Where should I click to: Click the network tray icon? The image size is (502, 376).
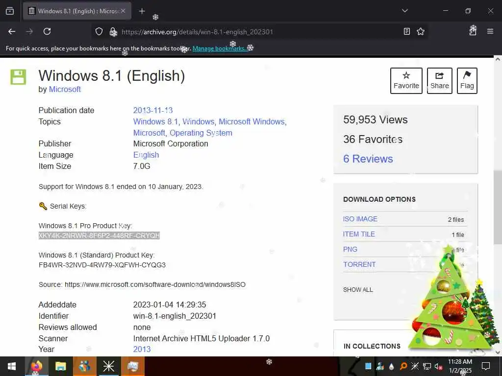pos(427,366)
